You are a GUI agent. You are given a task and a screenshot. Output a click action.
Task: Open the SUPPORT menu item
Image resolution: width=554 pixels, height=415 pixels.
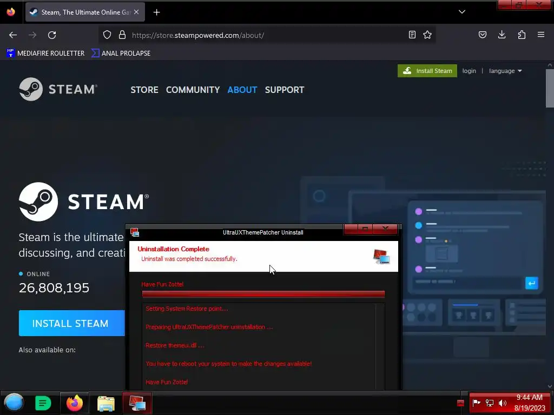click(x=285, y=90)
